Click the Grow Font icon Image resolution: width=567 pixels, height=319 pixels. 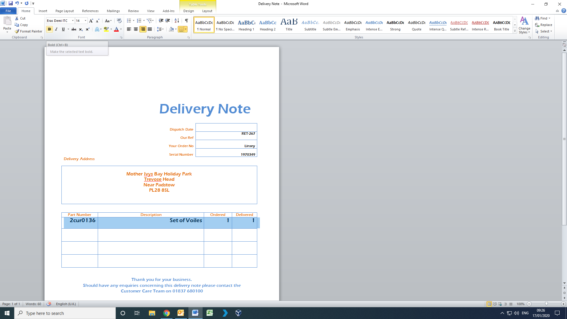(x=91, y=21)
